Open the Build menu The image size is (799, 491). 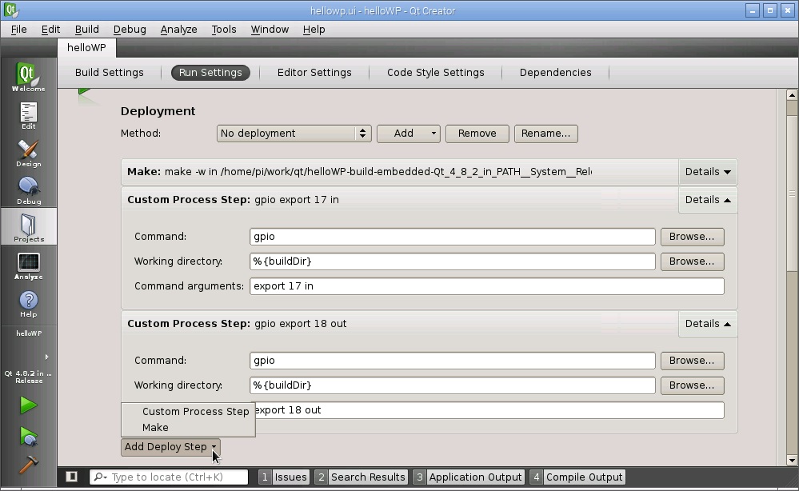[86, 29]
